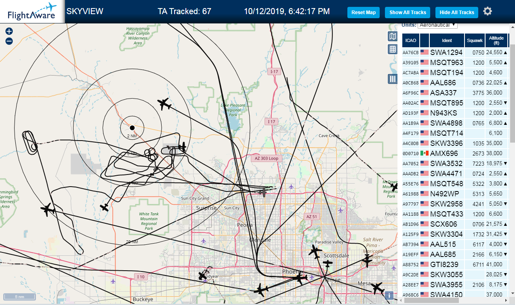
Task: Click ICAO code AC7ABA
Action: click(x=411, y=73)
